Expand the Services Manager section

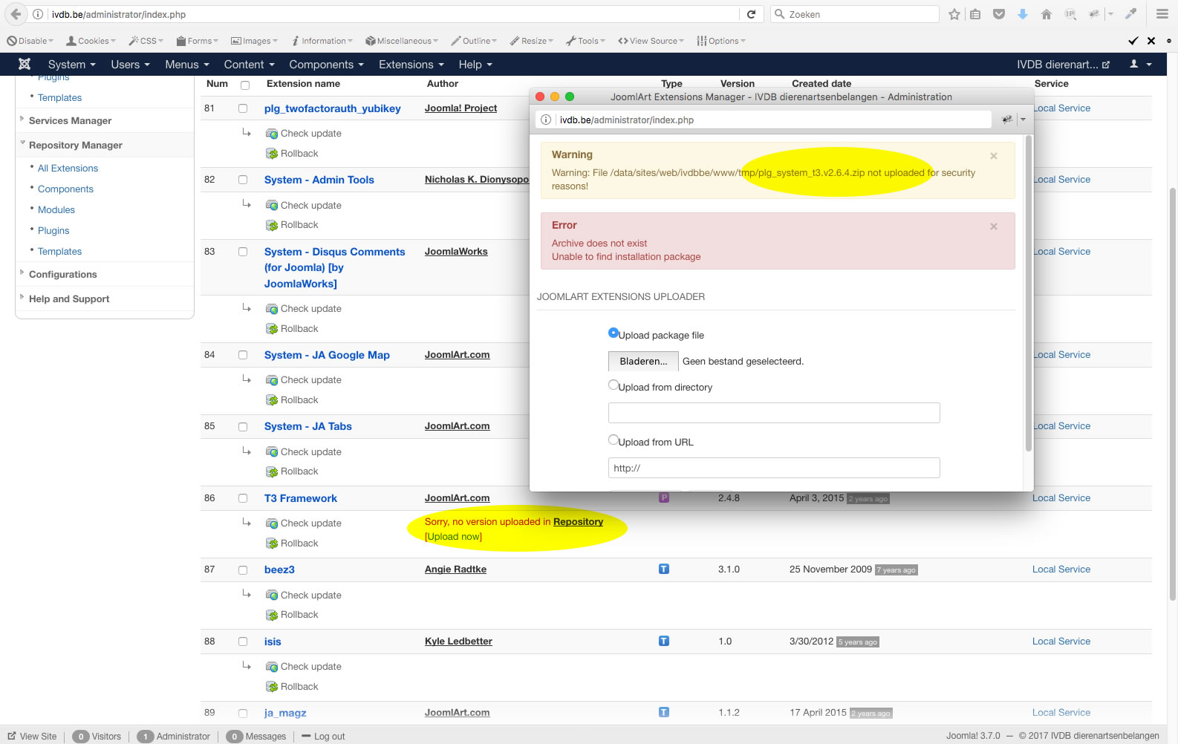[x=70, y=121]
